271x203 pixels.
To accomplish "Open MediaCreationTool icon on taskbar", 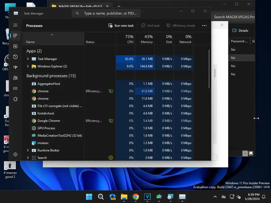I will click(159, 197).
